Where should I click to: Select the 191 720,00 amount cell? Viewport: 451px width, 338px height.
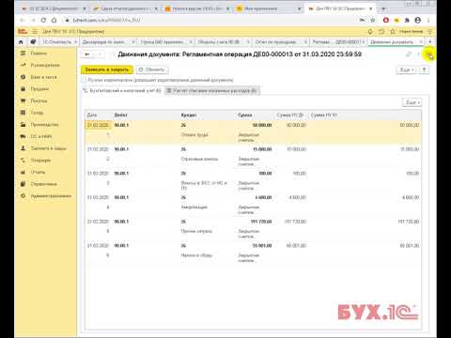tap(261, 222)
